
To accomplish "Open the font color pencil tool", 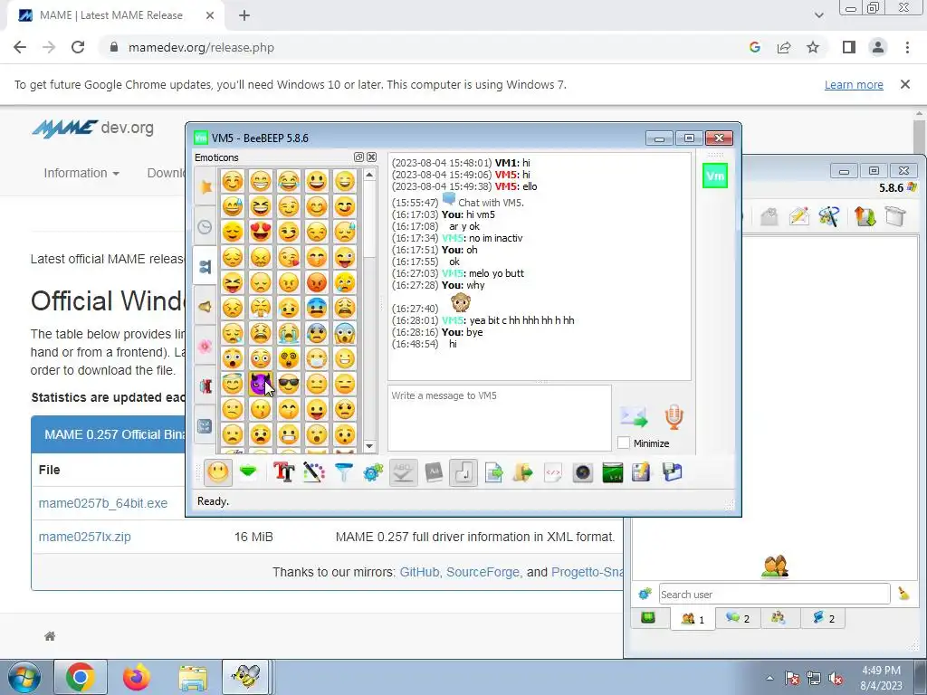I will coord(313,472).
